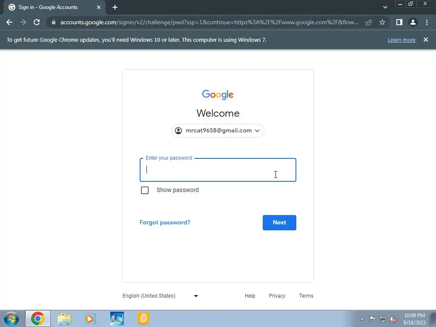436x327 pixels.
Task: Tick the Show password checkbox
Action: coord(145,190)
